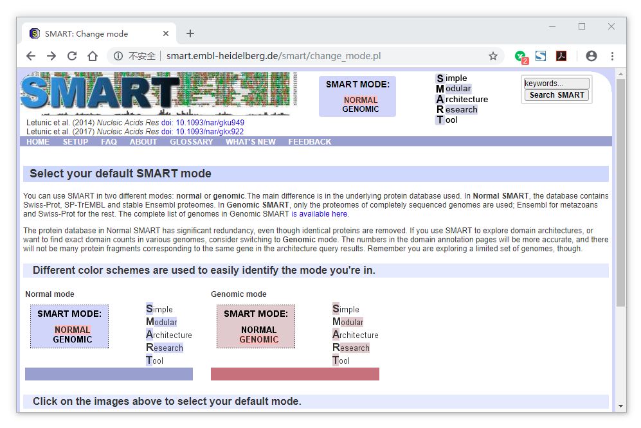Open the user profile avatar icon
641x428 pixels.
tap(591, 56)
